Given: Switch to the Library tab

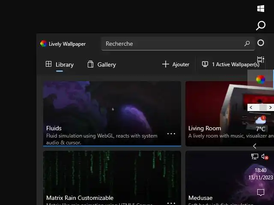Looking at the screenshot, I should [x=60, y=64].
